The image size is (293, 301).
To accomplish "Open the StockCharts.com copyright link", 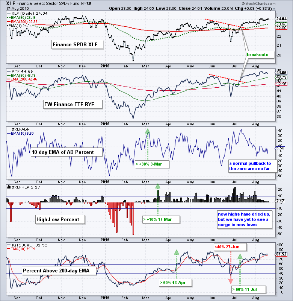I will click(x=258, y=3).
